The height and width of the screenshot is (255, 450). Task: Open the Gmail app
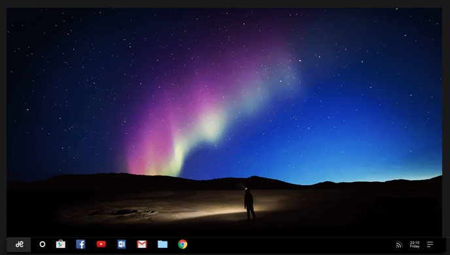tap(142, 244)
